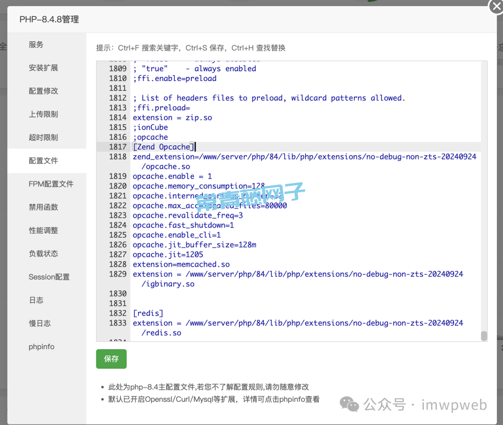This screenshot has height=425, width=503.
Task: Click /redis.so wrapped line
Action: tap(161, 333)
